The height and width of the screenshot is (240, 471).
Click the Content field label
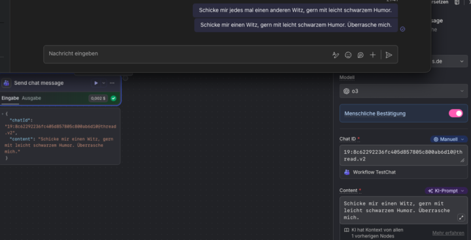(349, 190)
